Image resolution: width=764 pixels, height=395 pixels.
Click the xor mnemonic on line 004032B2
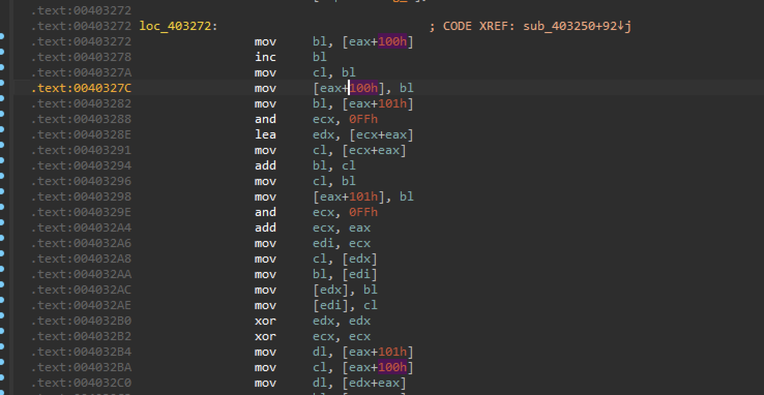(x=265, y=336)
